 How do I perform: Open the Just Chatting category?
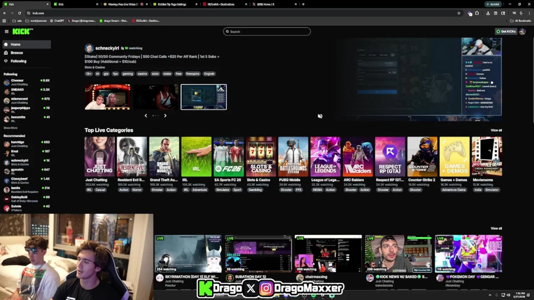pos(99,157)
